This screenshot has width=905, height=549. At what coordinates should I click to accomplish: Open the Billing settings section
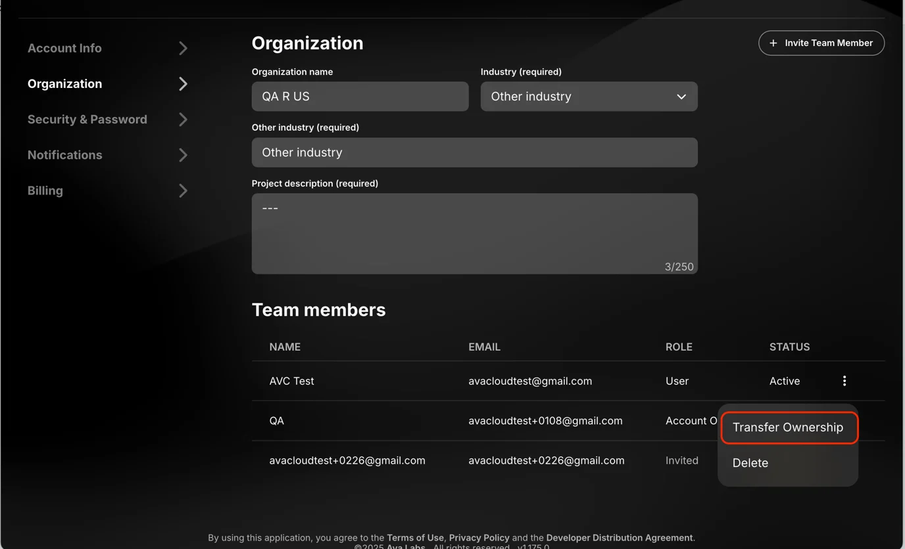[x=45, y=190]
